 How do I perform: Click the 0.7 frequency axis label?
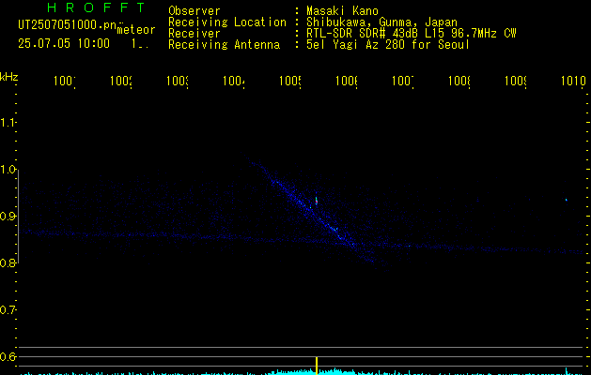tap(8, 310)
